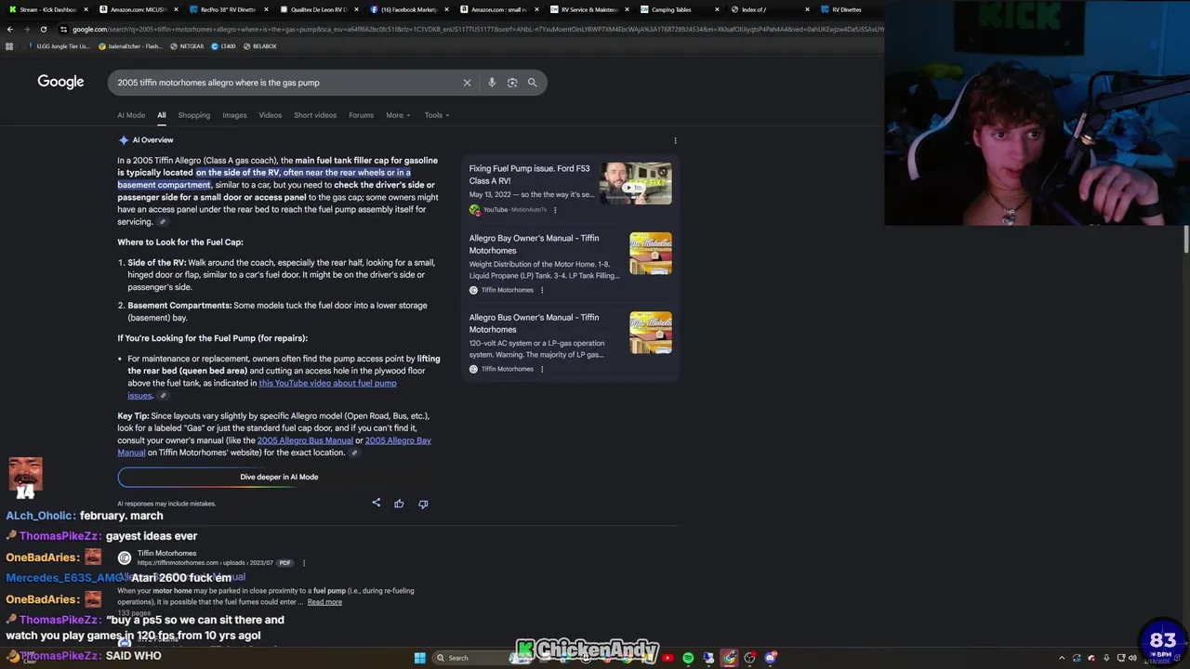This screenshot has height=669, width=1190.
Task: Clear the Google search box text
Action: (467, 83)
